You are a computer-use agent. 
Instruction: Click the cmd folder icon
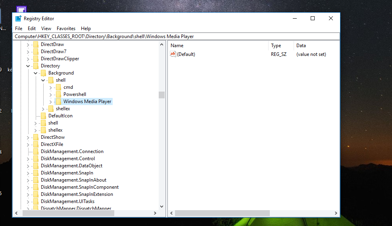pos(58,87)
